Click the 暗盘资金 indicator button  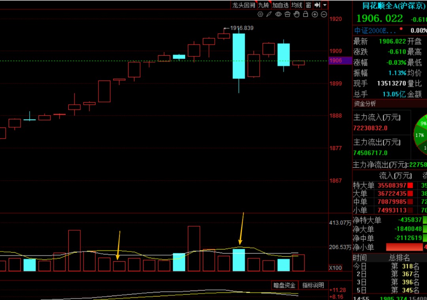click(284, 285)
